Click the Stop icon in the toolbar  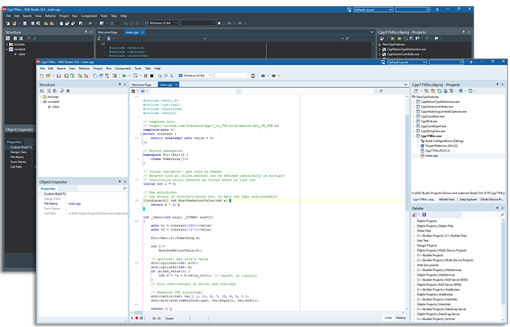(x=151, y=76)
